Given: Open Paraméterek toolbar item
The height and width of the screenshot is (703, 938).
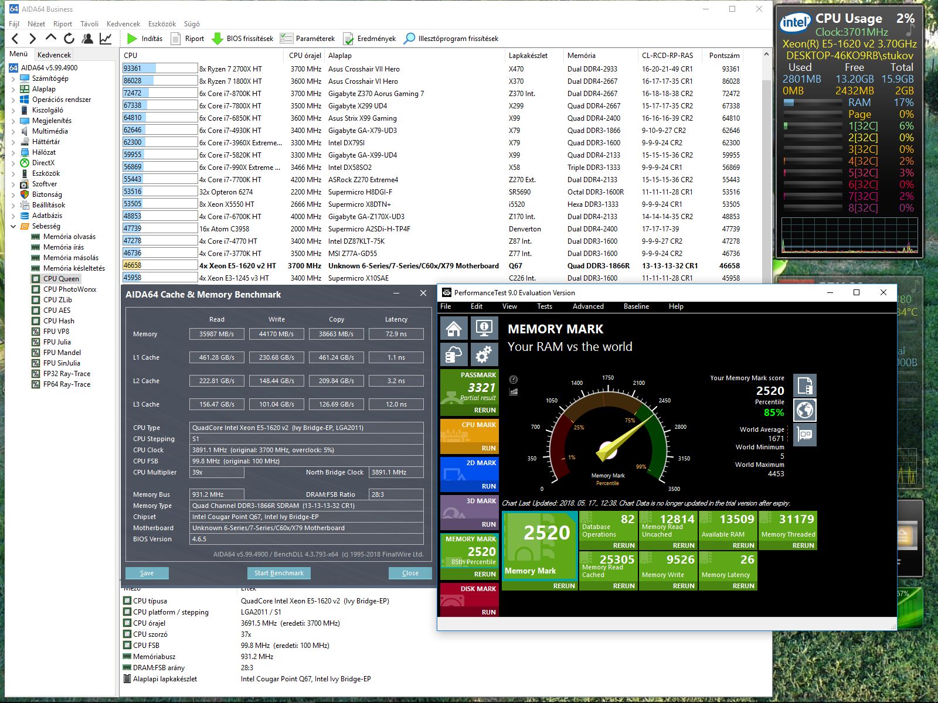Looking at the screenshot, I should click(x=307, y=39).
